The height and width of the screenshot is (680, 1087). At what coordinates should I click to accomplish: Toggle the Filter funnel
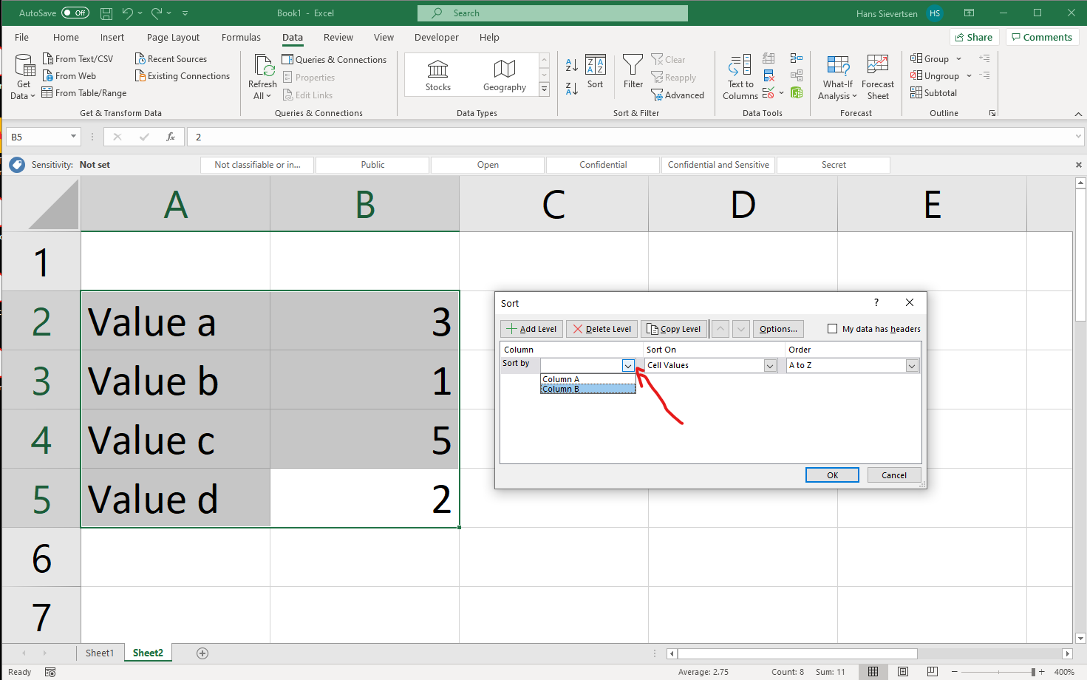(x=633, y=72)
